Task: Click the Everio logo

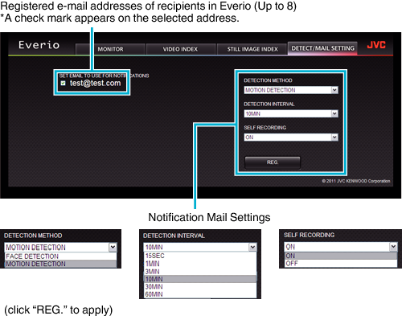Action: 39,45
